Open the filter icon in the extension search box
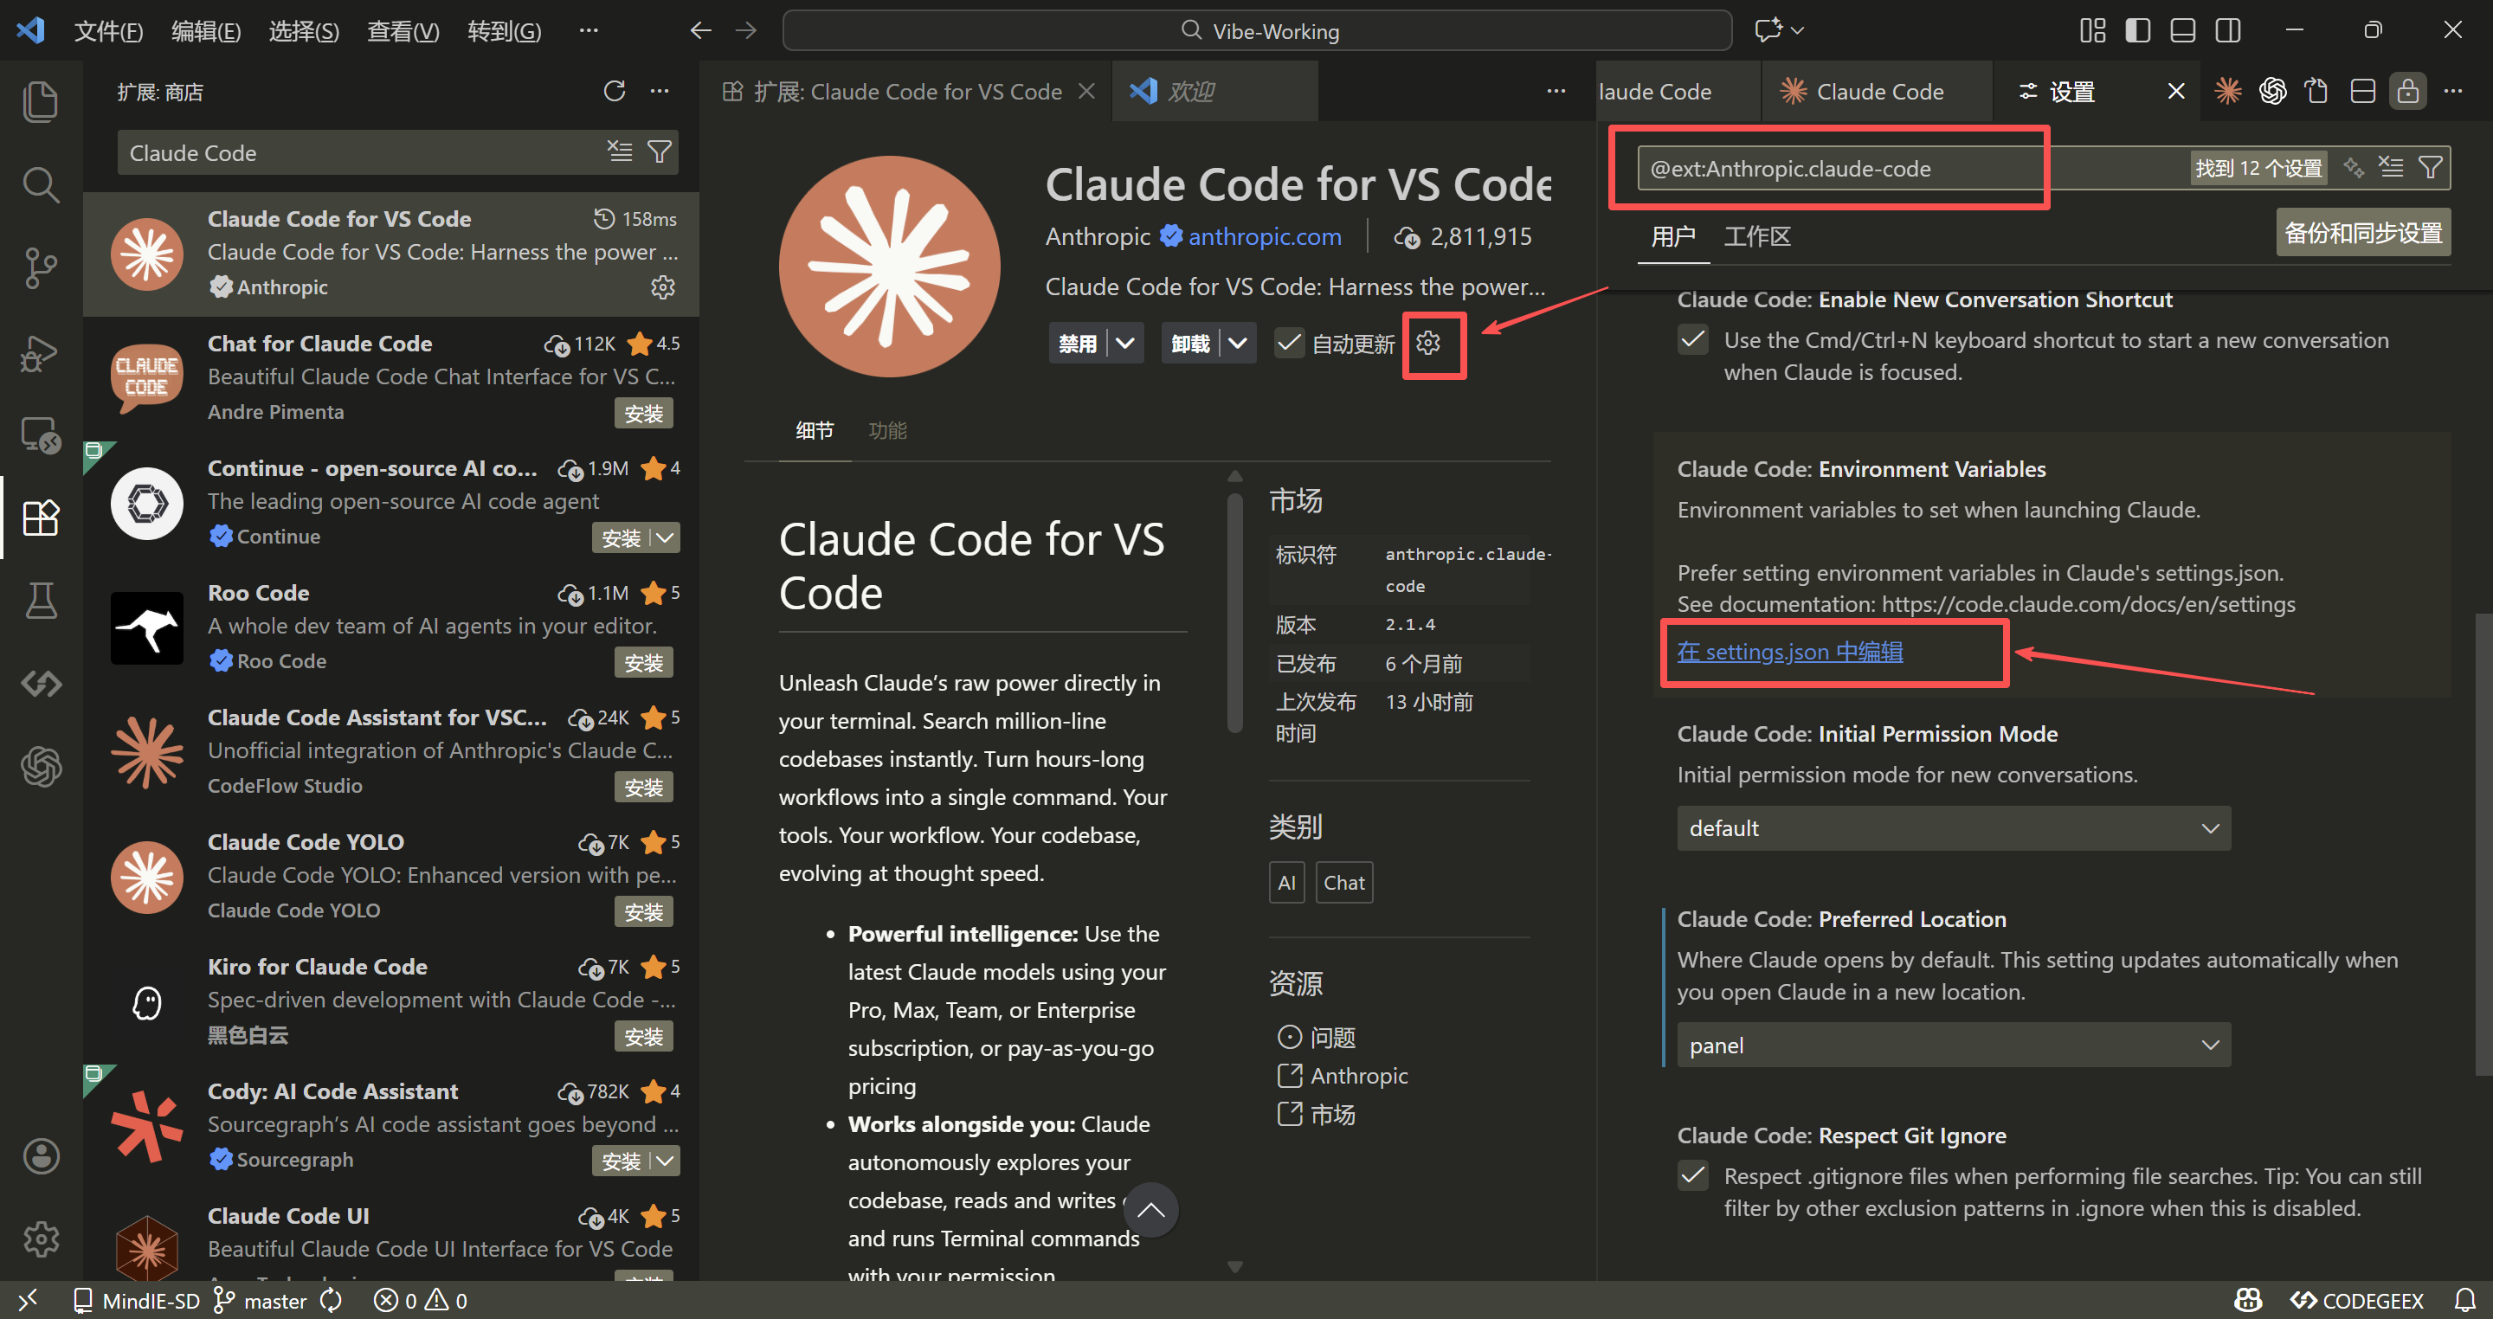The height and width of the screenshot is (1319, 2493). (x=660, y=152)
